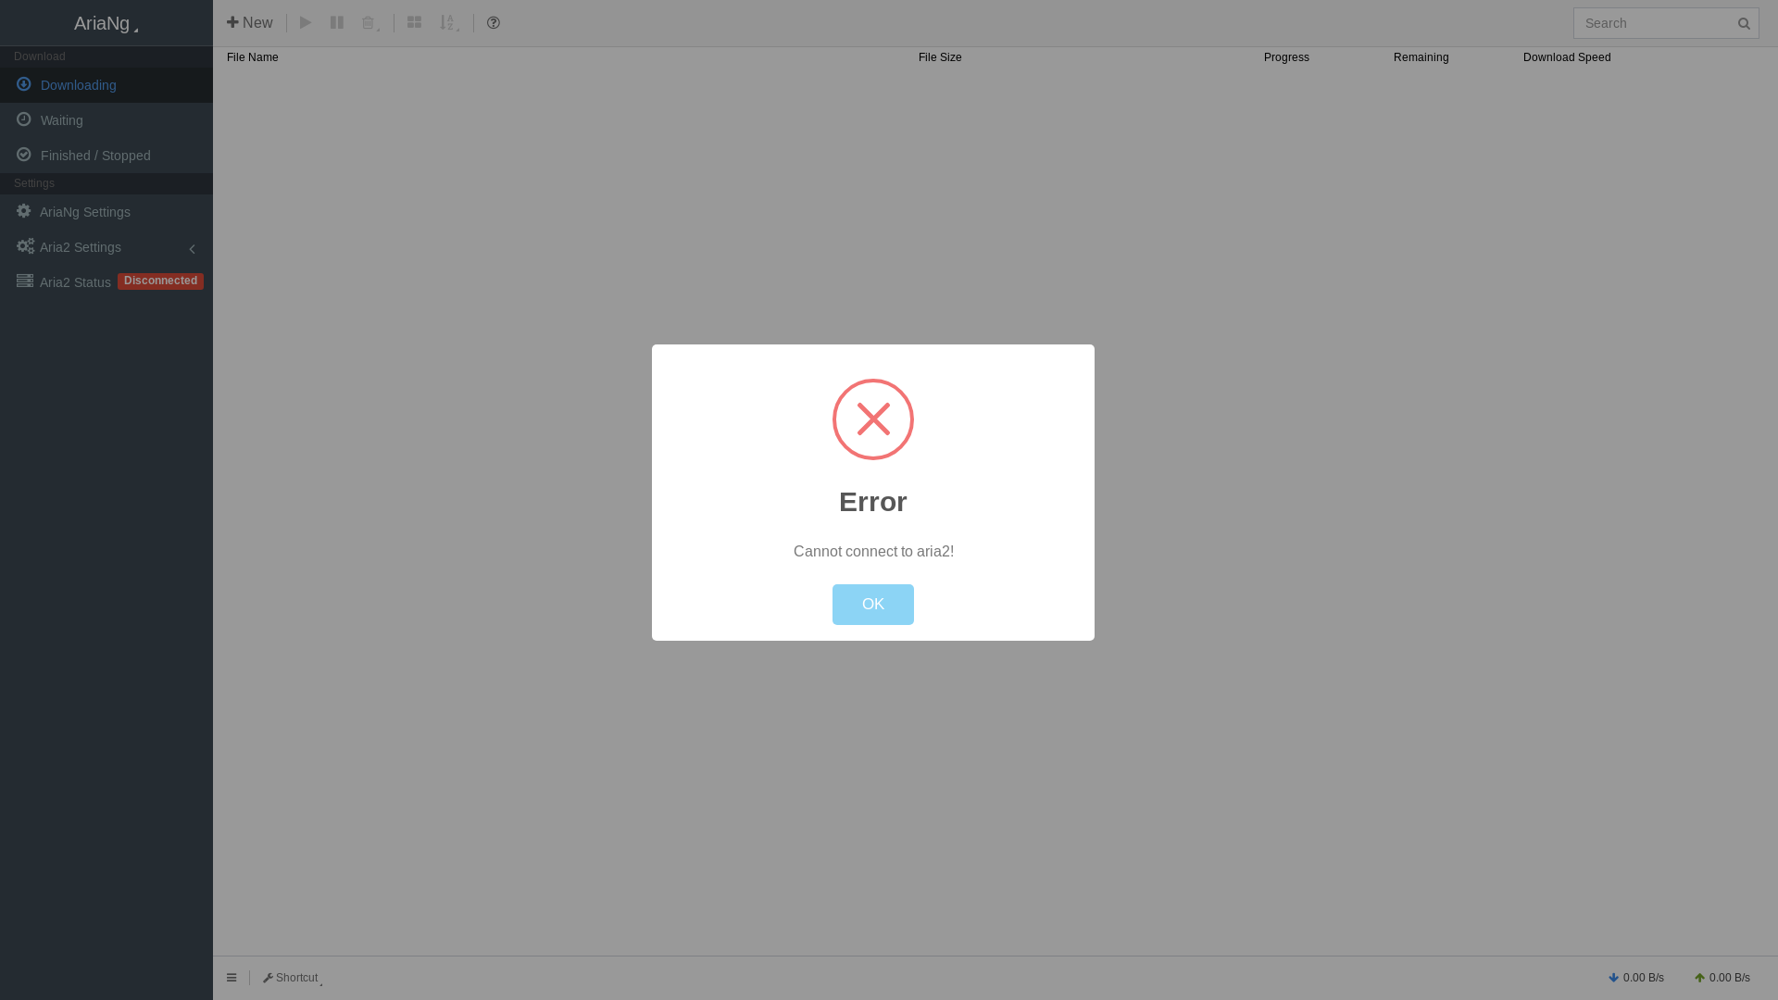
Task: Open AriaNg Settings page
Action: (x=106, y=212)
